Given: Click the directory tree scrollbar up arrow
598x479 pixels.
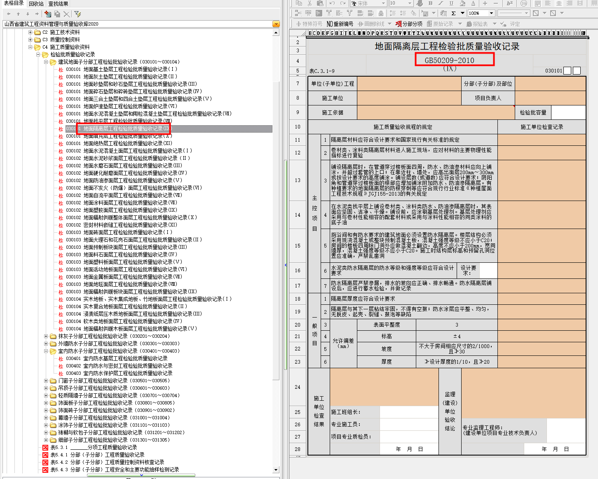Looking at the screenshot, I should (276, 32).
